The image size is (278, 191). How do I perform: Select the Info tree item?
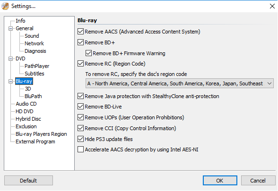coord(20,21)
